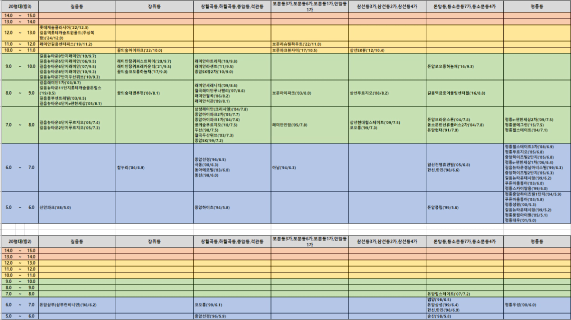Select the cell listing 길음래미안1차('03/8.7)

click(x=77, y=93)
